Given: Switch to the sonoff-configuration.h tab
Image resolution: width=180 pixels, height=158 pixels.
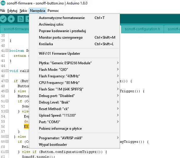Looking at the screenshot, I should pyautogui.click(x=142, y=29).
